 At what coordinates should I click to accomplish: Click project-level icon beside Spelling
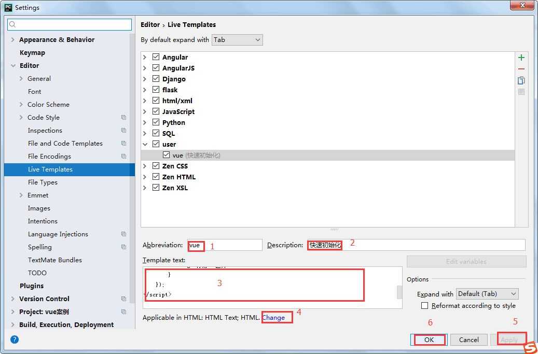[x=123, y=247]
